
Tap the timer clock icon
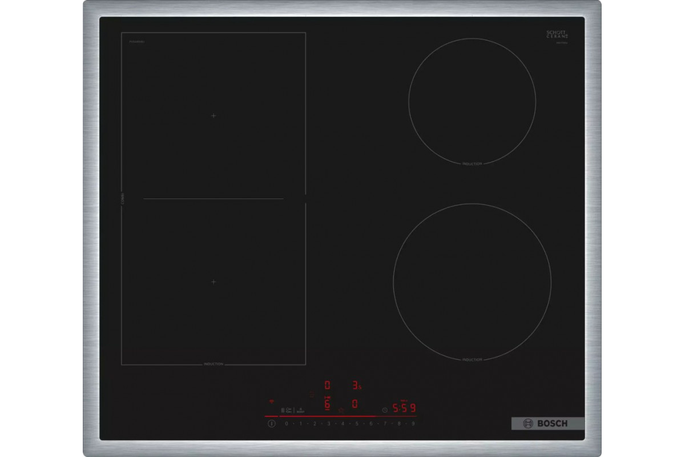tap(385, 409)
